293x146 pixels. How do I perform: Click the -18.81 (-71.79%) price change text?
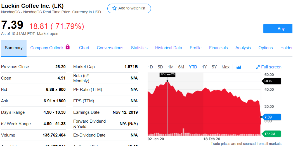55,26
